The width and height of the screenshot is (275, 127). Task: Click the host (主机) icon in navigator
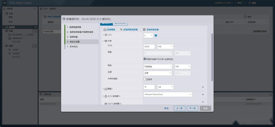click(7, 13)
